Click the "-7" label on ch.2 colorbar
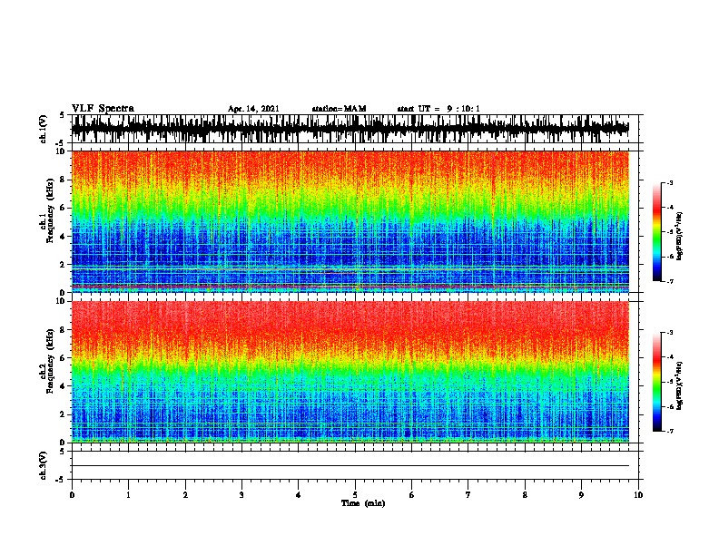The width and height of the screenshot is (719, 555). click(x=670, y=431)
